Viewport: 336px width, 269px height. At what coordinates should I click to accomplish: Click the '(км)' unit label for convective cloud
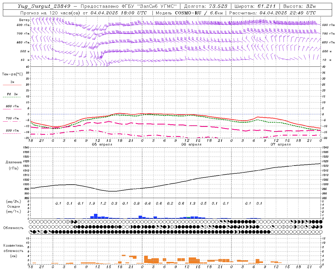coord(14,256)
